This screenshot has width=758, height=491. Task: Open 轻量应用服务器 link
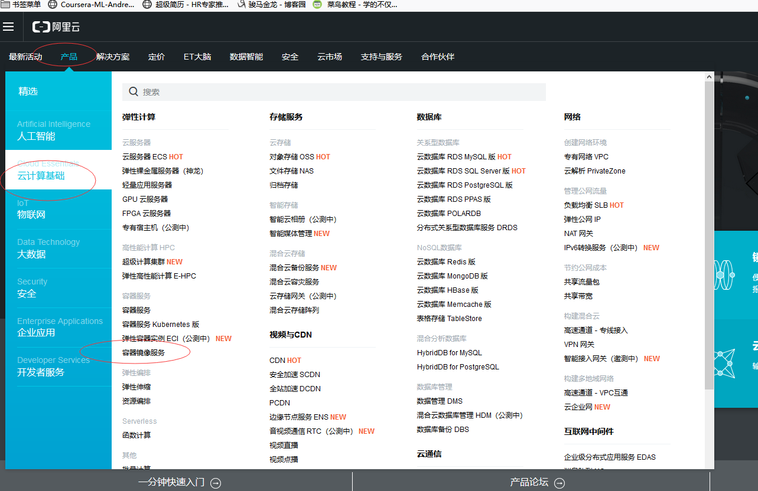click(147, 185)
